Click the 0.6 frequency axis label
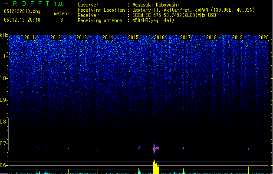Screen dimensions: 273x174 (x=3, y=165)
